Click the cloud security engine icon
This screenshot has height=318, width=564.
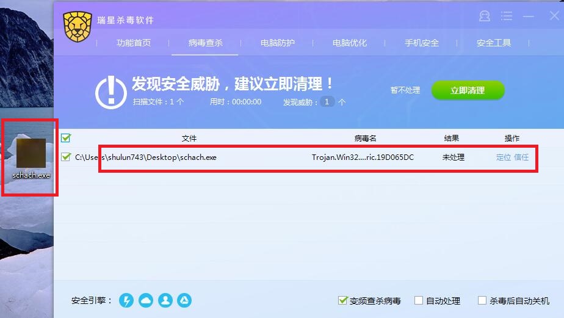146,300
